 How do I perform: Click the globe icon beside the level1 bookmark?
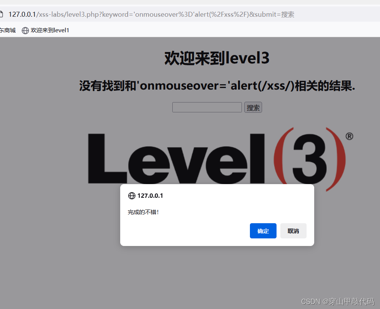pyautogui.click(x=25, y=30)
